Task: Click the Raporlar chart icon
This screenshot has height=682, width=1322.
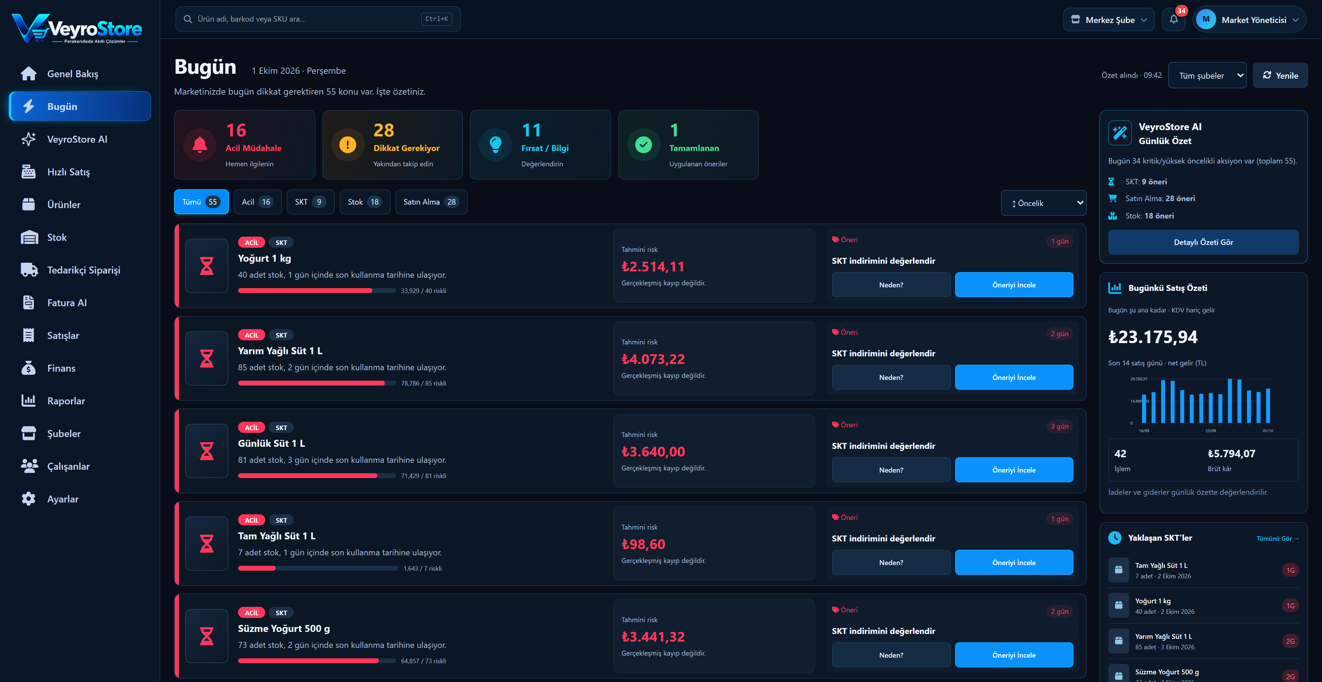Action: (29, 401)
